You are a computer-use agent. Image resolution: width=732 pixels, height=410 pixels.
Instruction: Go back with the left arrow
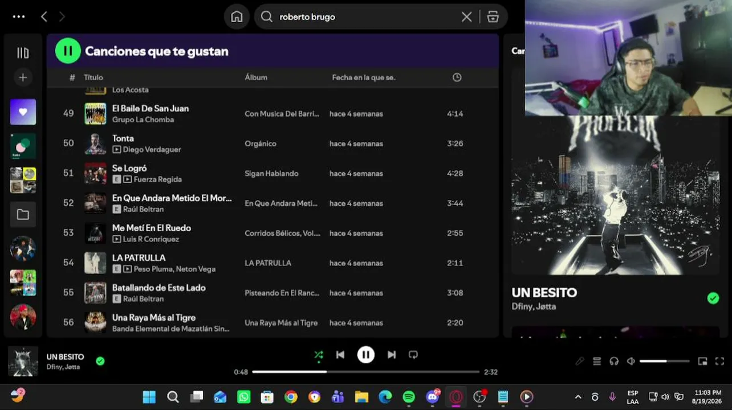pos(44,17)
